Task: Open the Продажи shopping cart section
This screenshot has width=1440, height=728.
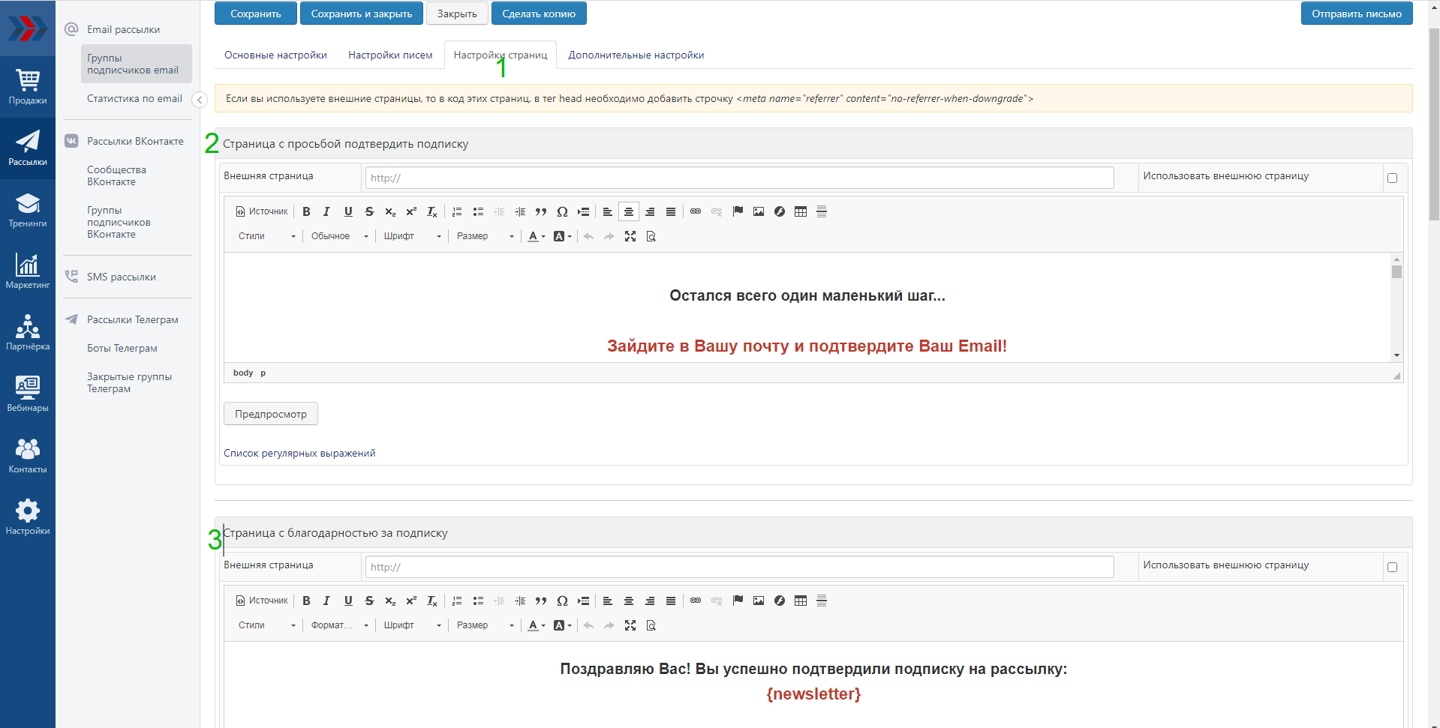Action: [x=28, y=87]
